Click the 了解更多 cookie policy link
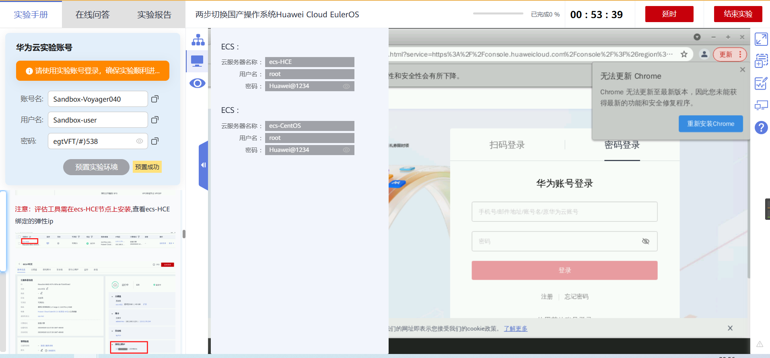 click(x=516, y=329)
